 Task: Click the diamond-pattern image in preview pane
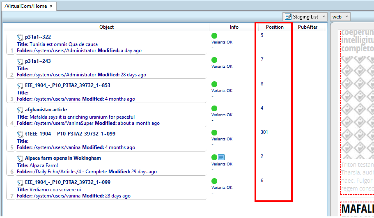point(358,107)
